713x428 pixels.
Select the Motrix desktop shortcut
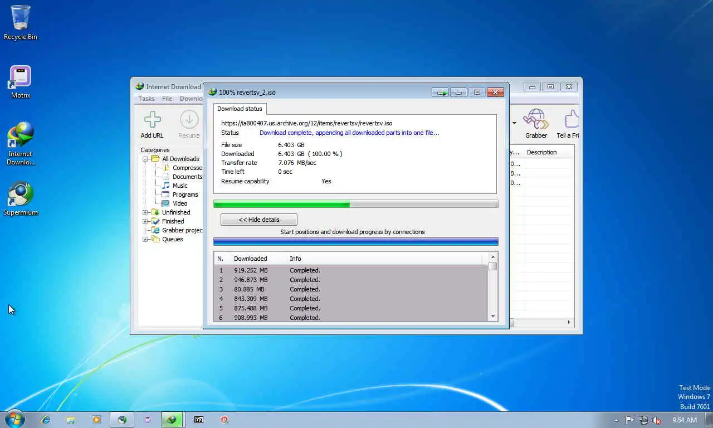pos(21,82)
